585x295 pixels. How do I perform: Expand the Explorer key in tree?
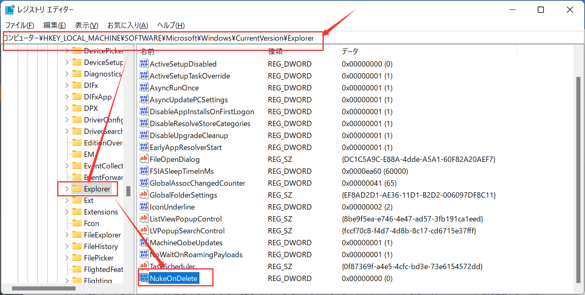[x=67, y=189]
